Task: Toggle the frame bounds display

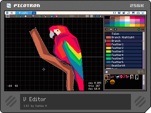Action: pos(87,16)
